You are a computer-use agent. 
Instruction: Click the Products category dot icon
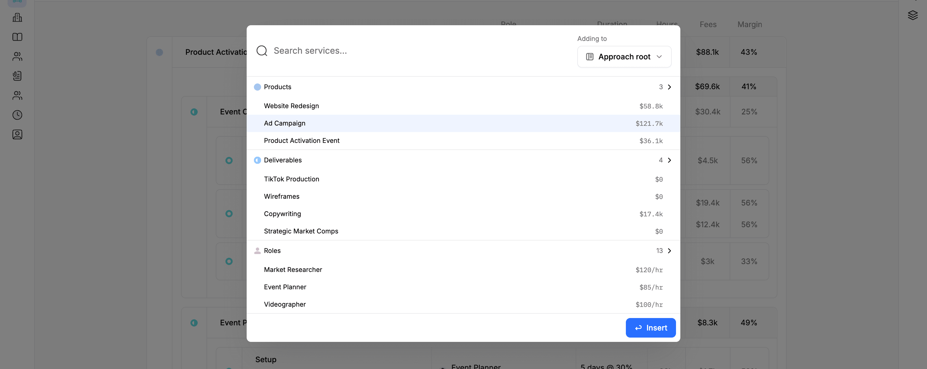click(257, 87)
